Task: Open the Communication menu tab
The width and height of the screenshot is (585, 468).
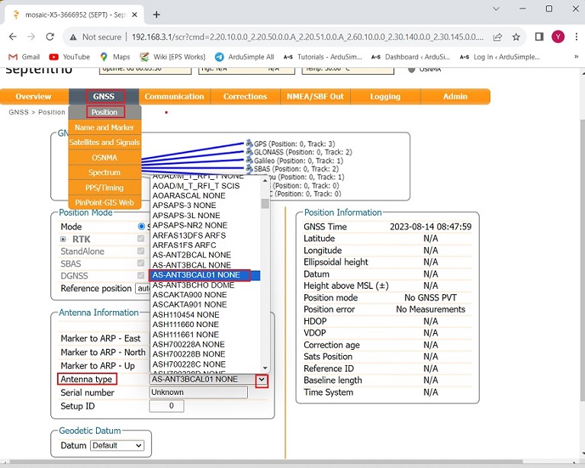Action: click(x=175, y=97)
